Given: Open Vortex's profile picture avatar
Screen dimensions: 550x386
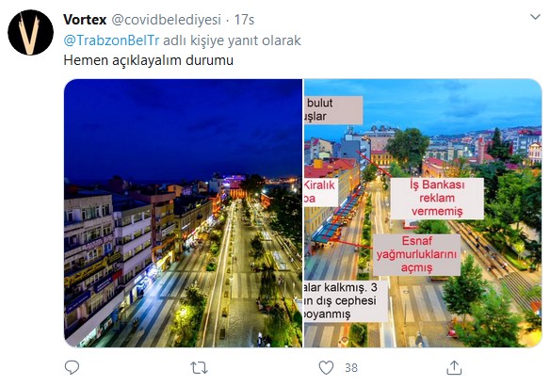Looking at the screenshot, I should coord(30,32).
